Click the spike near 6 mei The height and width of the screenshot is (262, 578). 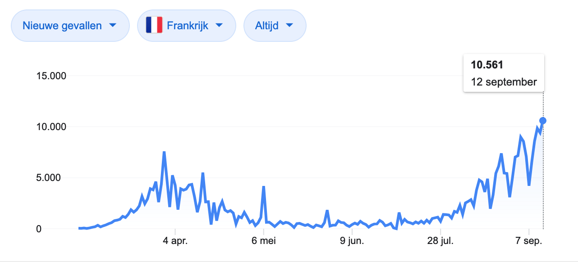pos(263,187)
